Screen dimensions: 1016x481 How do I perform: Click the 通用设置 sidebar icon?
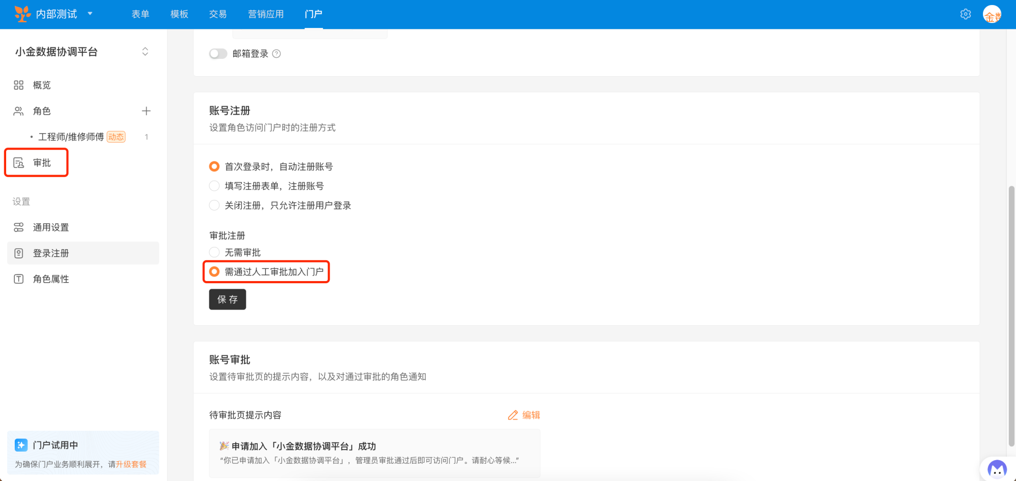[x=19, y=227]
